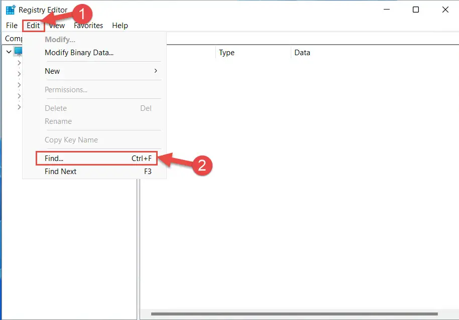Open the Favorites menu
Image resolution: width=459 pixels, height=320 pixels.
[88, 26]
